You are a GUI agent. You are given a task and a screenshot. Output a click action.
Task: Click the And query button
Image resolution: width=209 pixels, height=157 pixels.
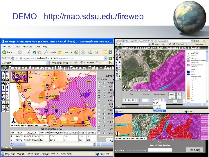pyautogui.click(x=172, y=94)
